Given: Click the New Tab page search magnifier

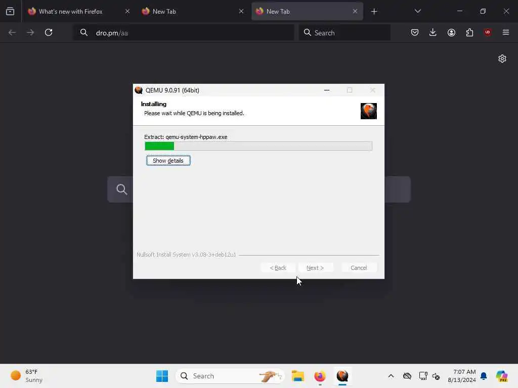Looking at the screenshot, I should tap(121, 189).
